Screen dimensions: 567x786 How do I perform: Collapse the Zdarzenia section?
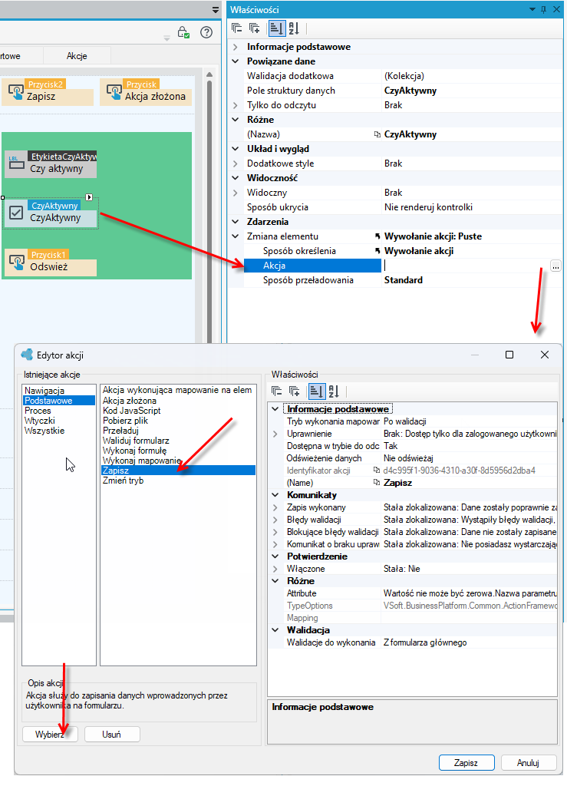click(x=236, y=222)
